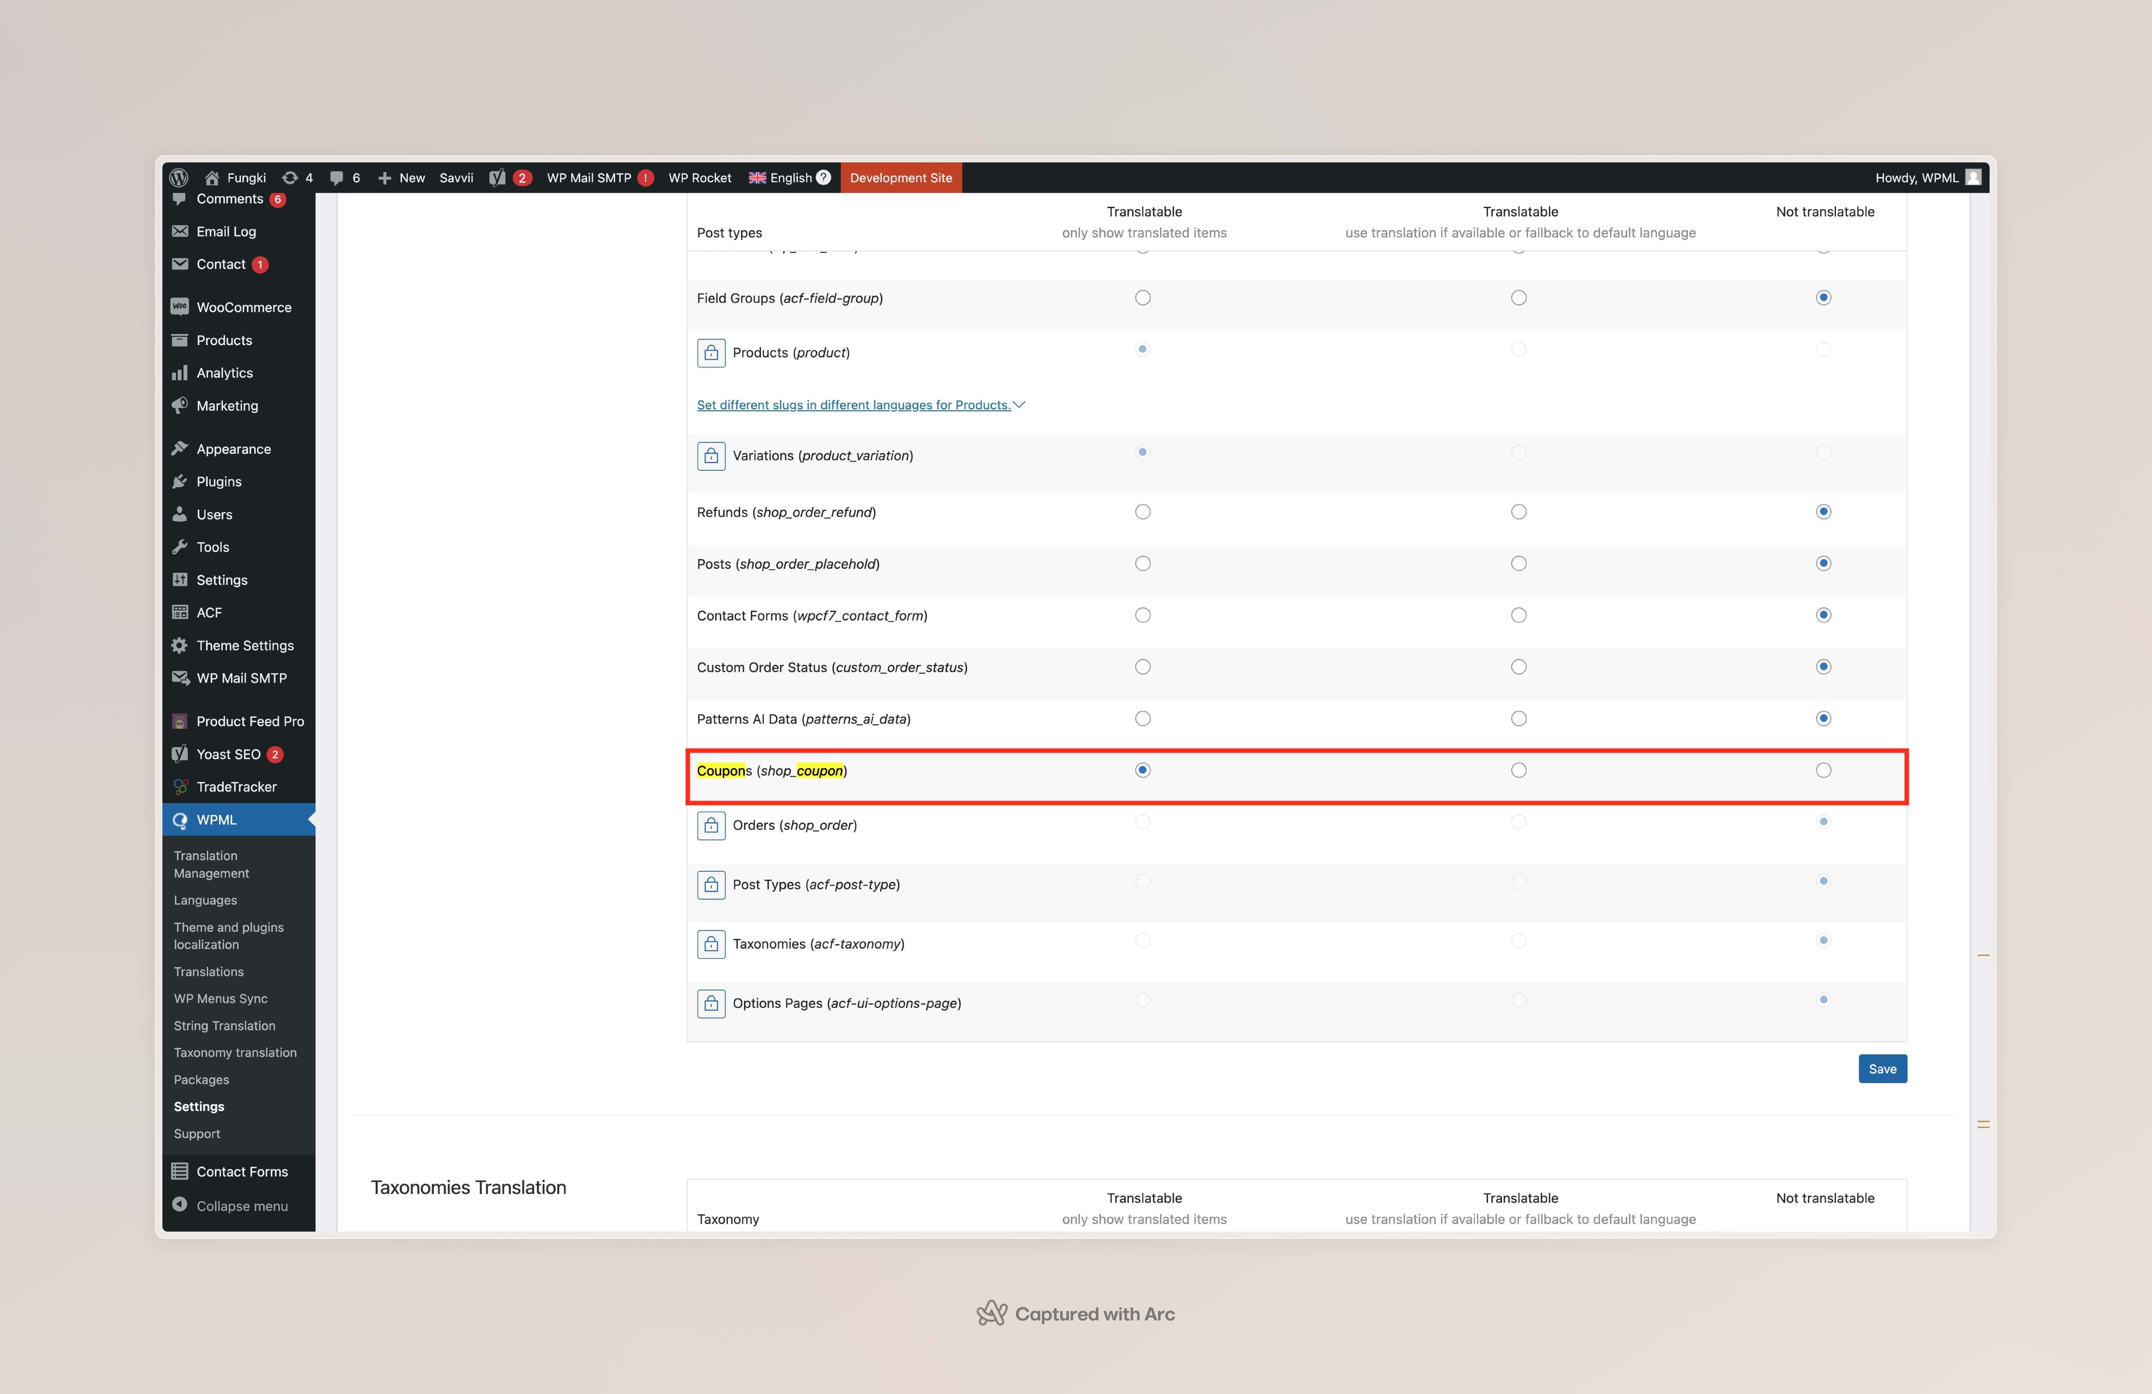Set Coupons (shop_coupon) to Not translatable
The image size is (2152, 1394).
point(1824,770)
